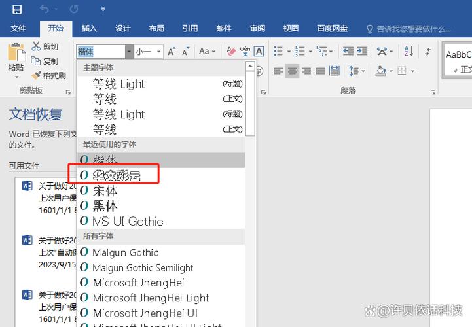Screen dimensions: 472x327
Task: Click the Copy (复制) button
Action: click(x=45, y=61)
